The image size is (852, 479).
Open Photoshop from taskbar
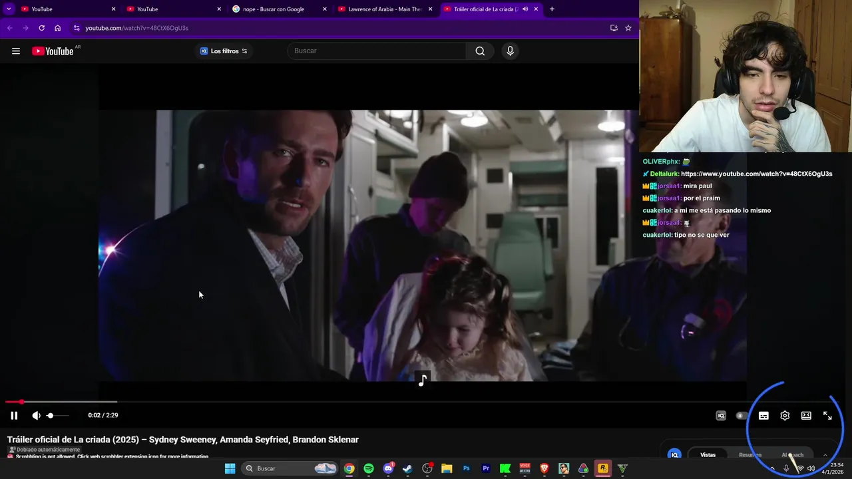pyautogui.click(x=466, y=468)
